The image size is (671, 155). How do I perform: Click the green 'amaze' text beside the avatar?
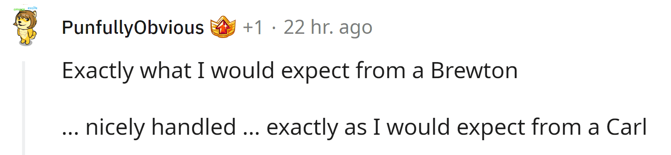pyautogui.click(x=19, y=9)
